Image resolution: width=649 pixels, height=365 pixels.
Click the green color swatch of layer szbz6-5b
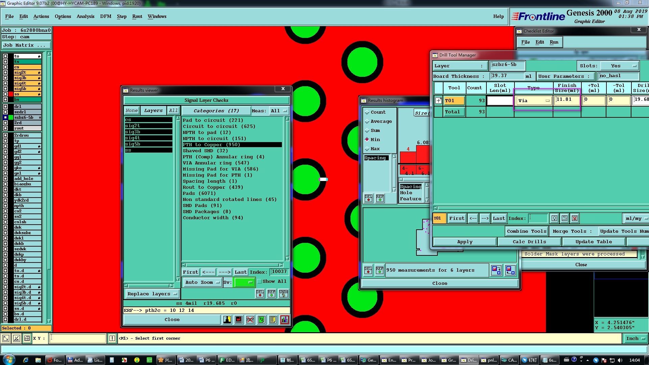point(11,117)
